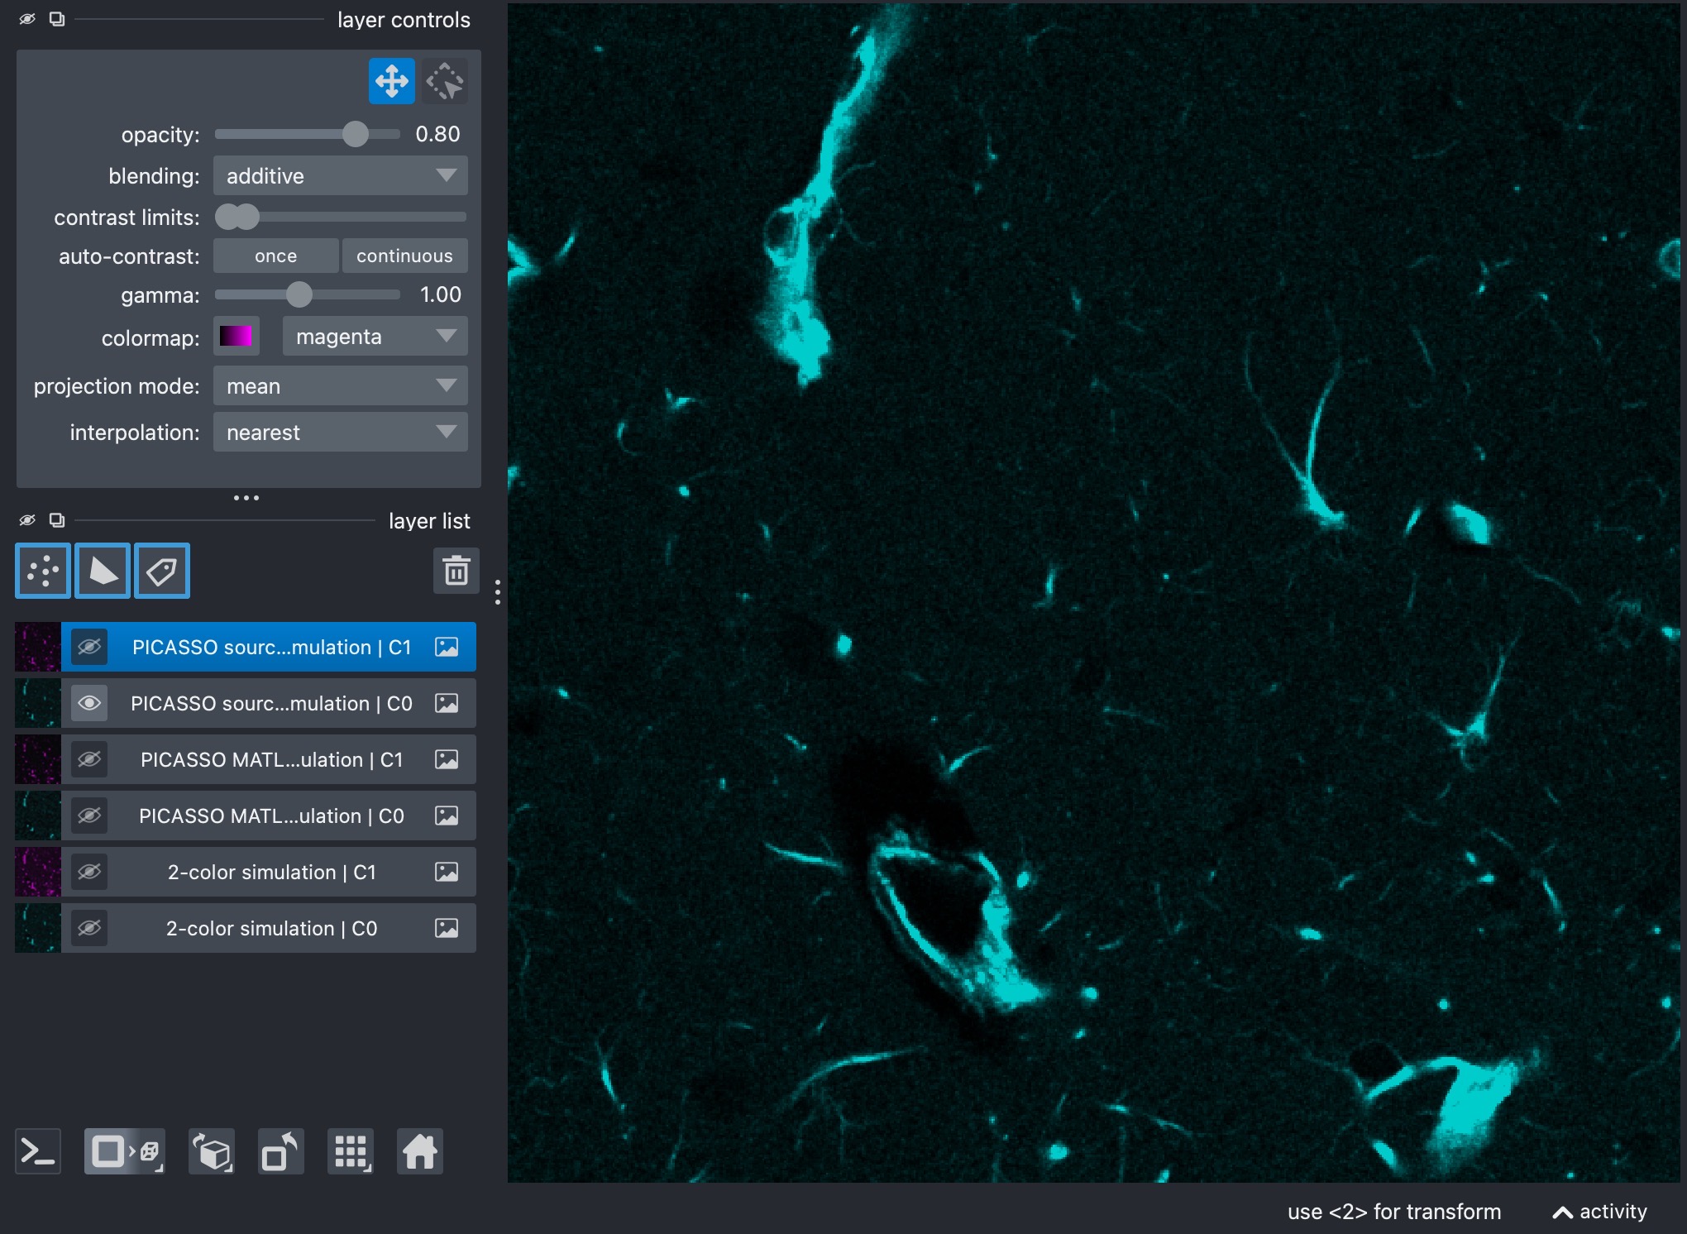Click image type icon of PICASSO source C1
1687x1234 pixels.
[x=447, y=647]
